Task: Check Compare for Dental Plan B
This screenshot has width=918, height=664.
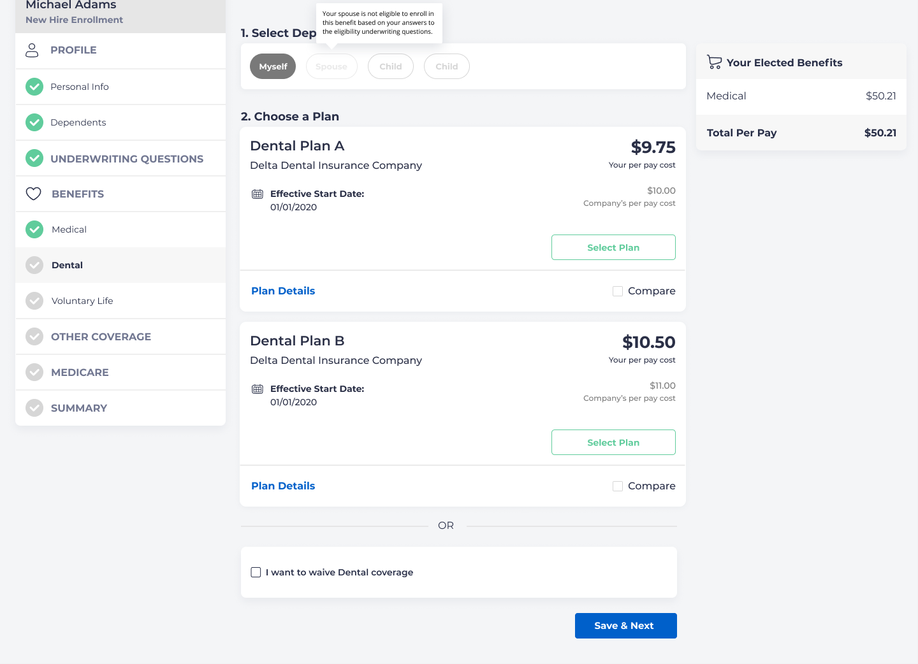Action: click(618, 486)
